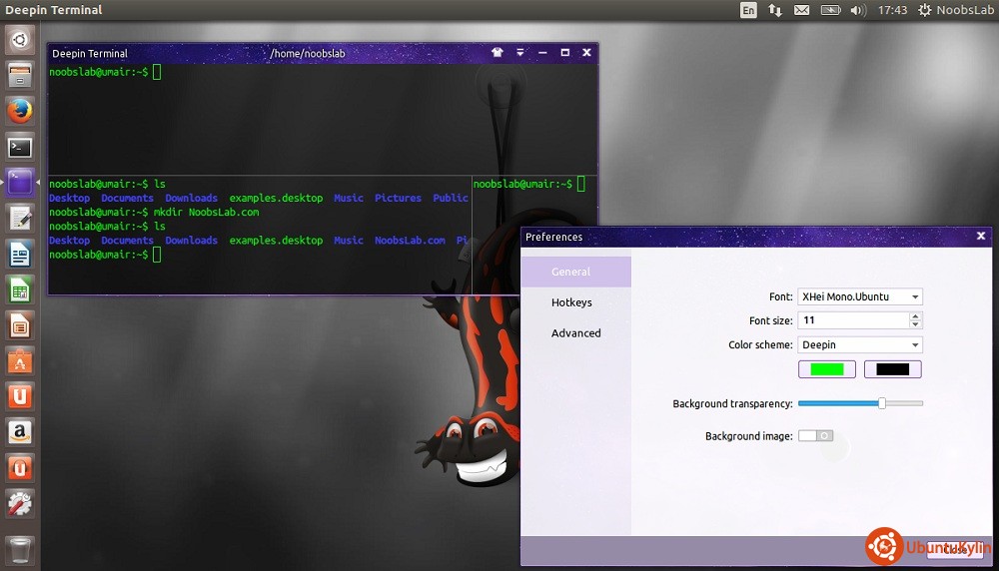This screenshot has width=999, height=571.
Task: Click the green foreground color swatch
Action: [x=826, y=369]
